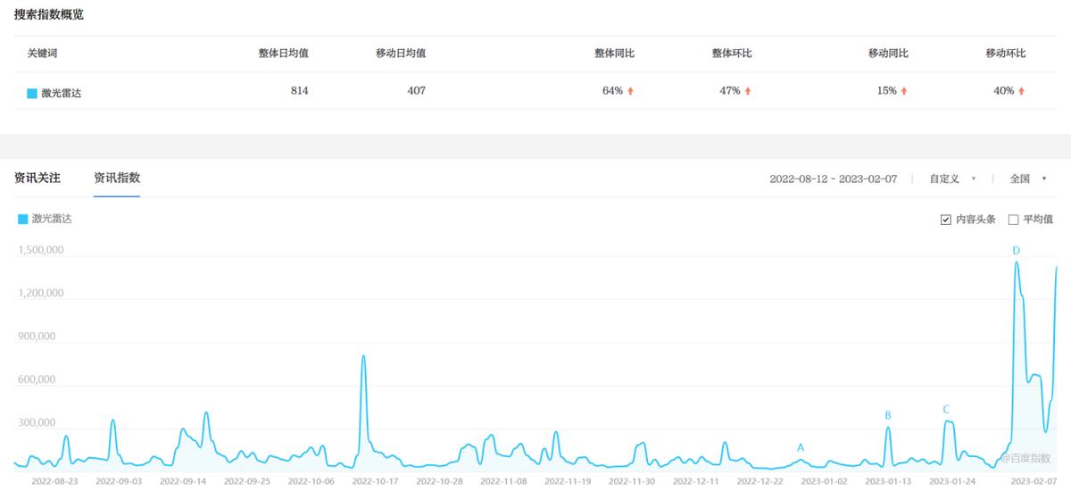Screen dimensions: 1071x491
Task: Select the 资讯指数 tab
Action: coord(117,178)
